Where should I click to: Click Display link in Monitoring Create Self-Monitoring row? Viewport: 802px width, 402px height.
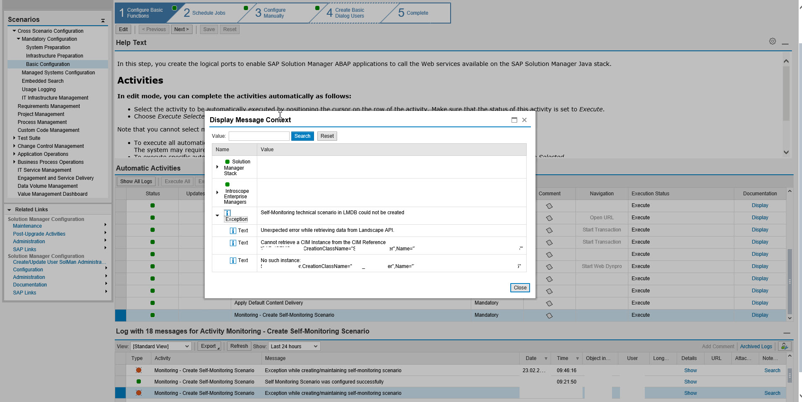point(760,315)
